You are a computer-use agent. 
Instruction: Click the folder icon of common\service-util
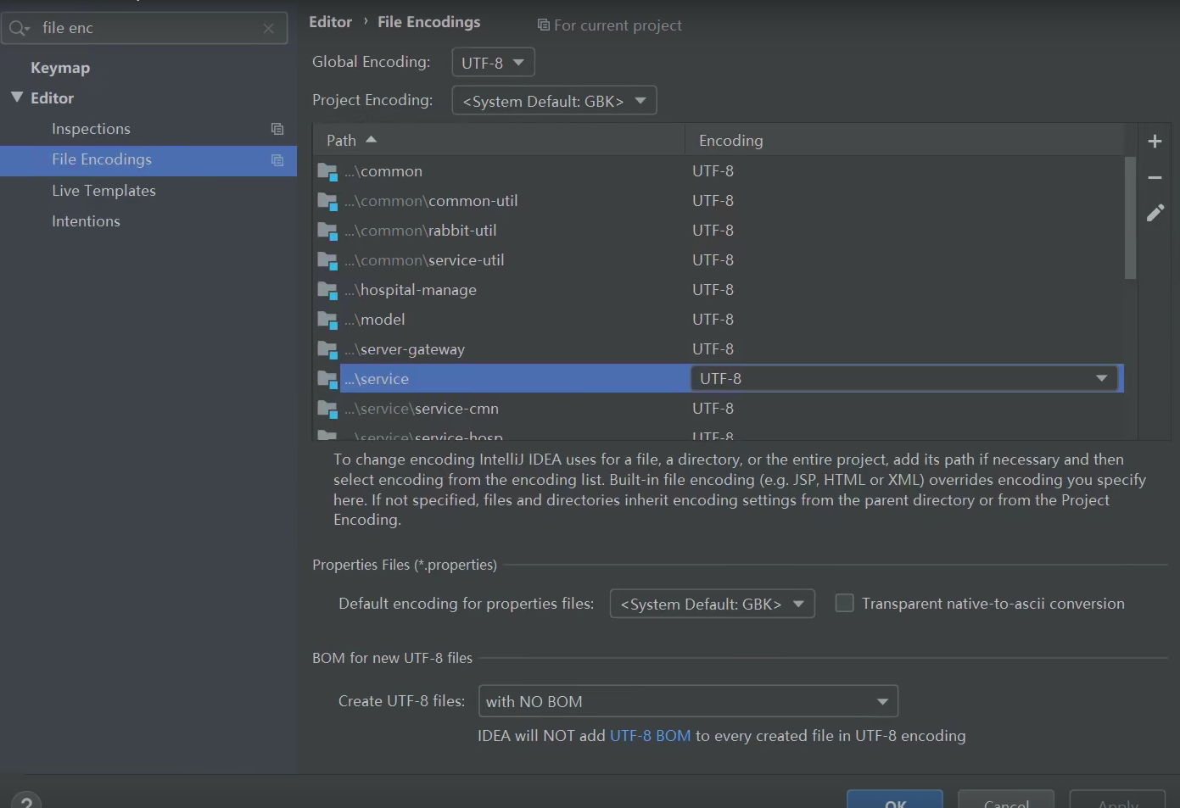pyautogui.click(x=327, y=260)
